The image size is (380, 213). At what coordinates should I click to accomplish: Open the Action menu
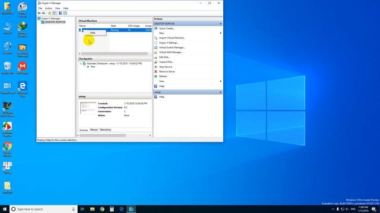(x=49, y=8)
